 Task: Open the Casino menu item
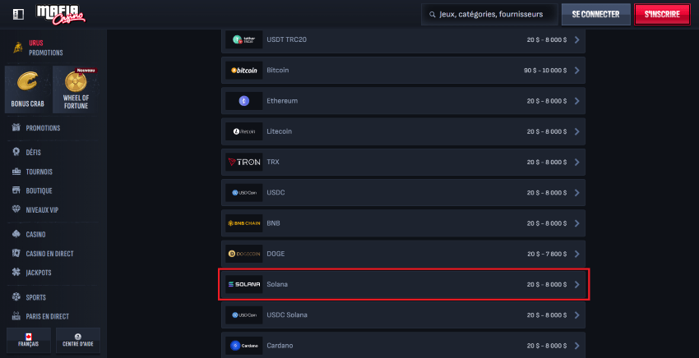click(x=35, y=234)
